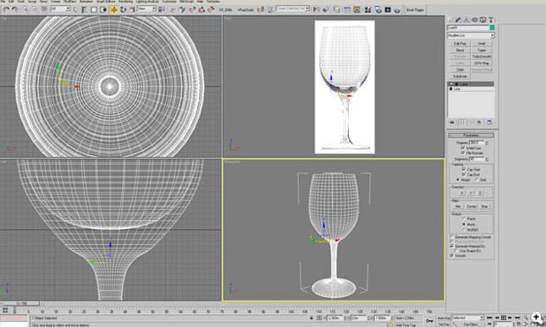This screenshot has height=327, width=546.
Task: Open the Hierarchy panel tab icon
Action: pos(466,19)
